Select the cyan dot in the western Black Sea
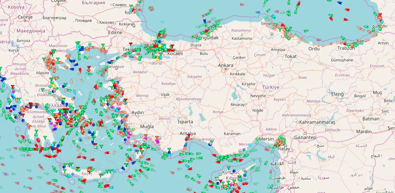This screenshot has height=193, width=395. (162, 22)
